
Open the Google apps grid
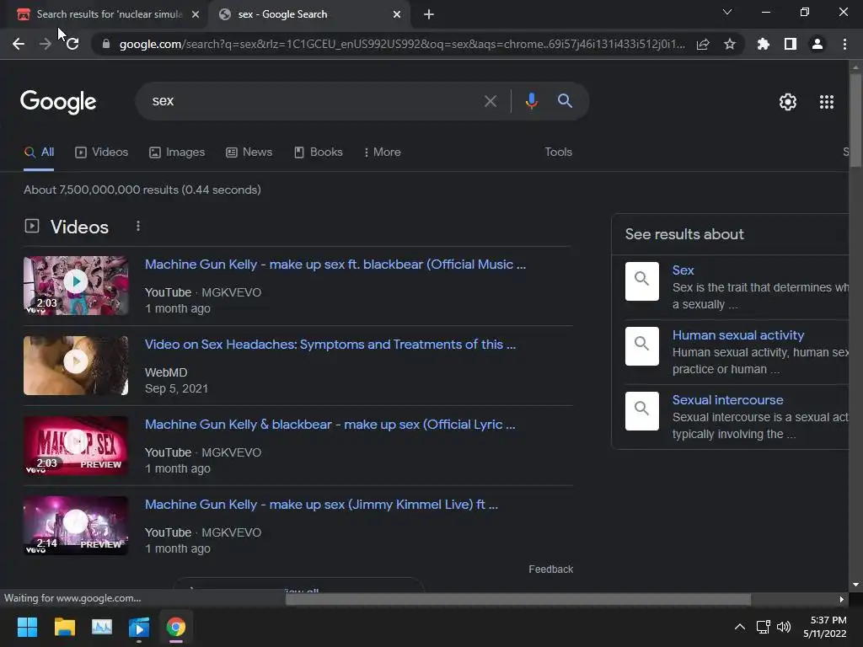coord(826,102)
